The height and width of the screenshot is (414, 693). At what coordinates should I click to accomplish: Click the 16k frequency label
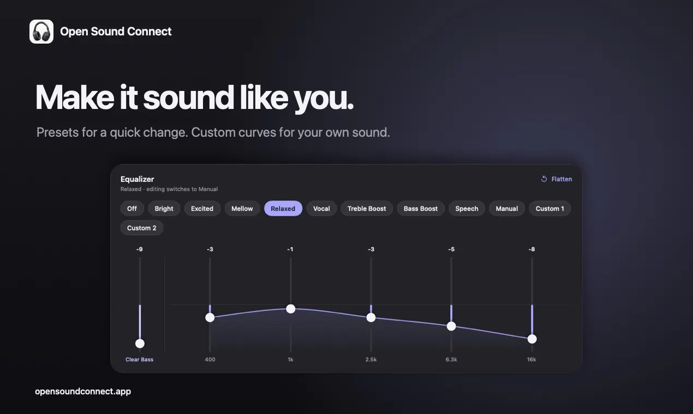[x=532, y=360]
